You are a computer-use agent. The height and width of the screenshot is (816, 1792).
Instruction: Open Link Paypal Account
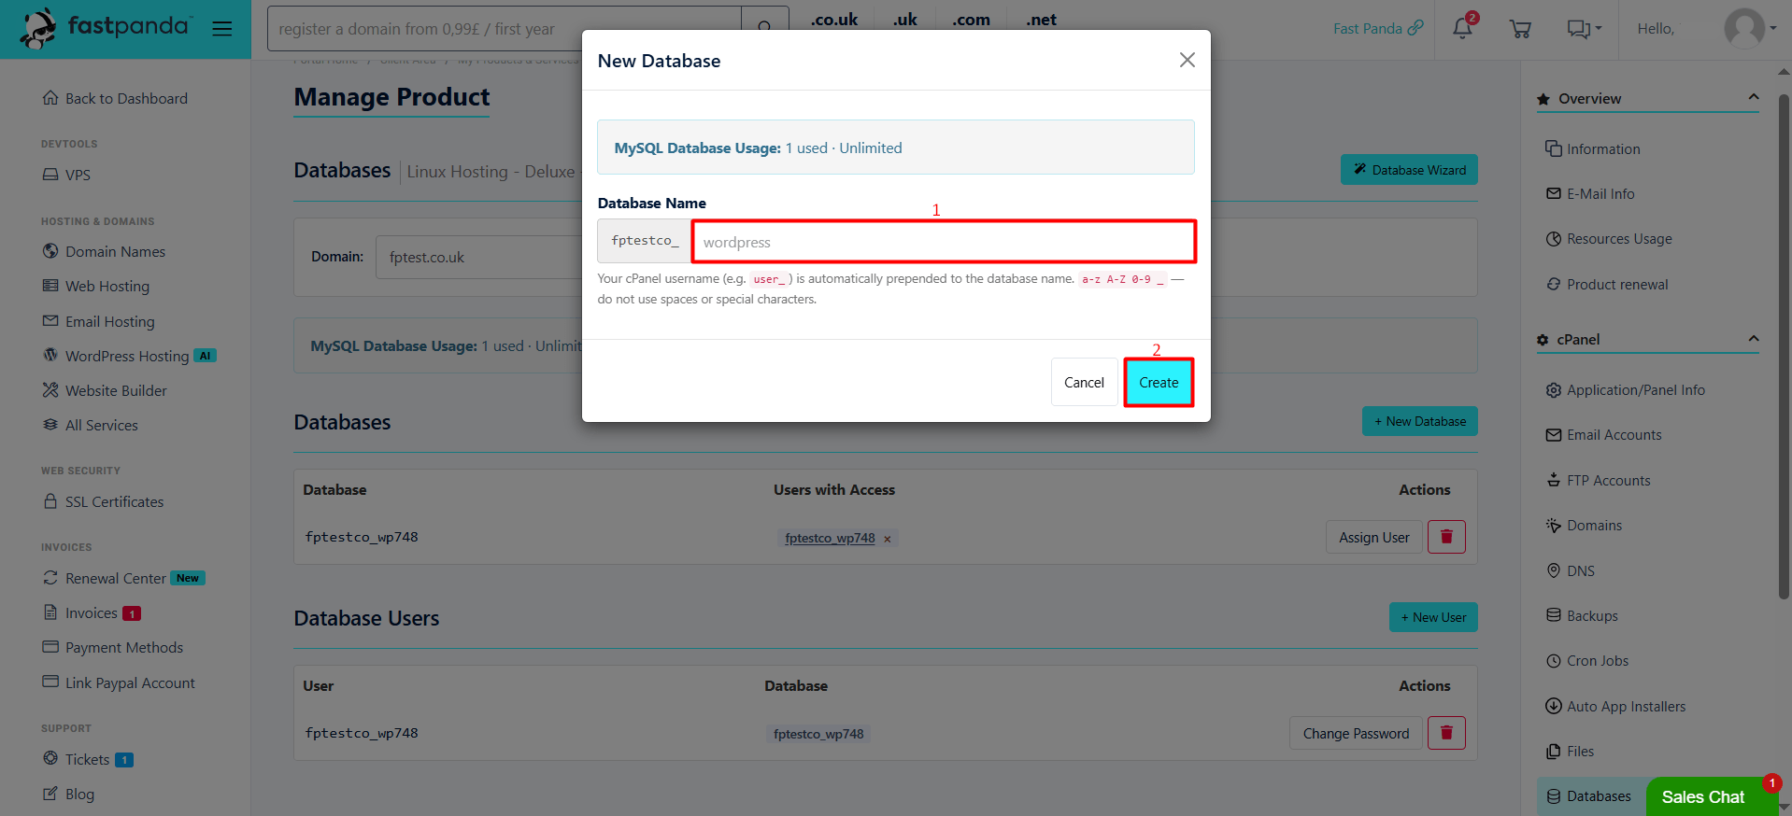119,682
